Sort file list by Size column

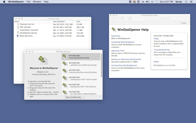pyautogui.click(x=82, y=22)
